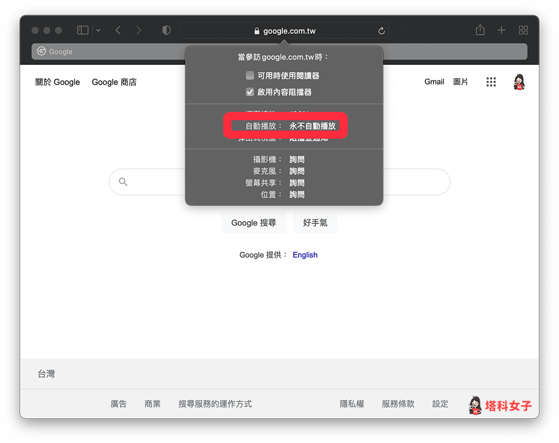This screenshot has width=559, height=443.
Task: Click the 好手氣 button
Action: click(x=315, y=223)
